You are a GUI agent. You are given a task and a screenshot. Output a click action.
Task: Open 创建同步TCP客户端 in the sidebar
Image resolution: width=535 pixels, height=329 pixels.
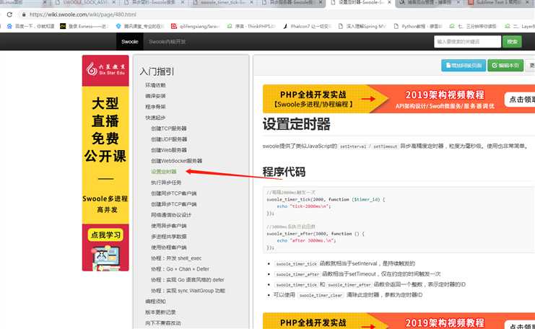[x=174, y=193]
